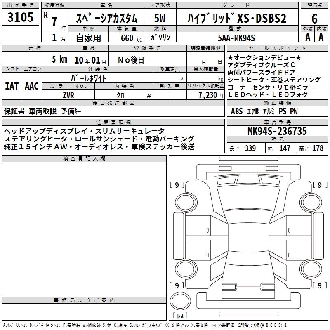Click the [レス] spare tire label

(x=180, y=316)
